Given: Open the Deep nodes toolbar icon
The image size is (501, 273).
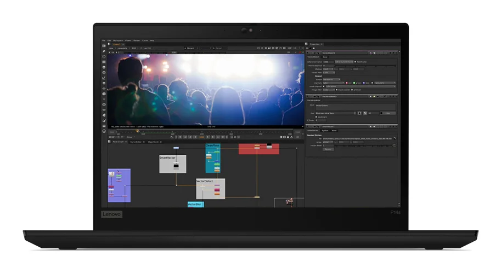Looking at the screenshot, I should [x=104, y=104].
